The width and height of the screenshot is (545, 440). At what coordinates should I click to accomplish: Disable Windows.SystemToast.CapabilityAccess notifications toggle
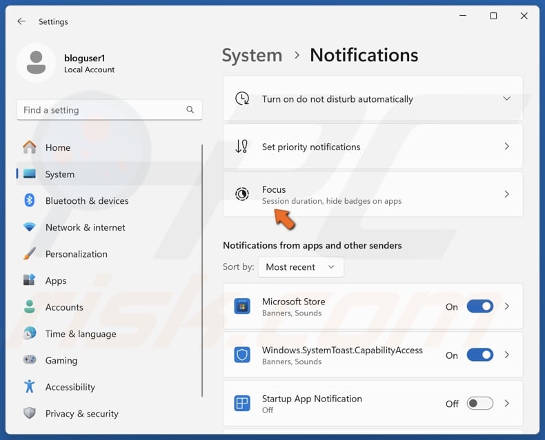480,355
